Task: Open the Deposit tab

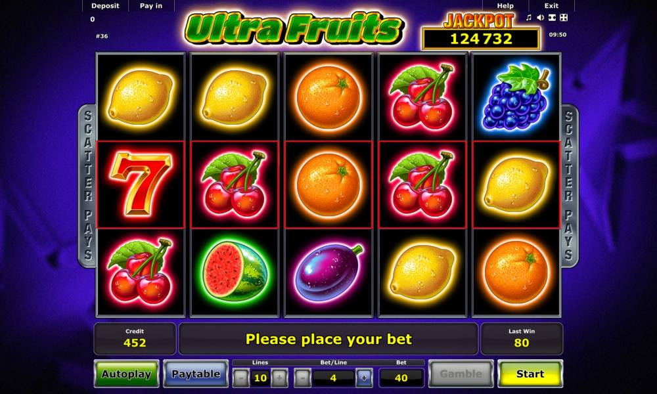Action: click(105, 6)
